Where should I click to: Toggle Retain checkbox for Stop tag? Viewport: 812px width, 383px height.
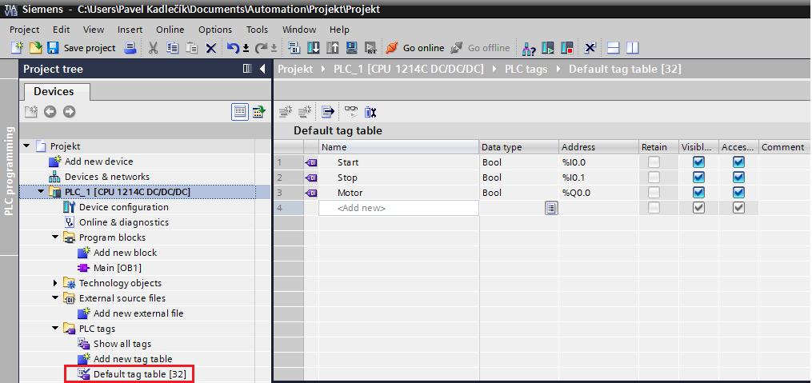pos(654,178)
